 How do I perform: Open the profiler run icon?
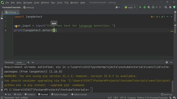click(153, 7)
